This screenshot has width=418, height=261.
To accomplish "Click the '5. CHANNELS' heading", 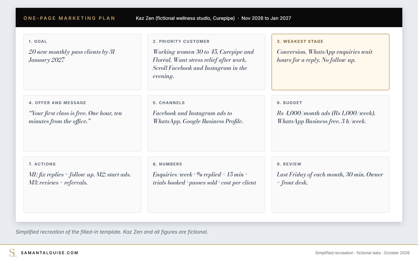I will 169,103.
